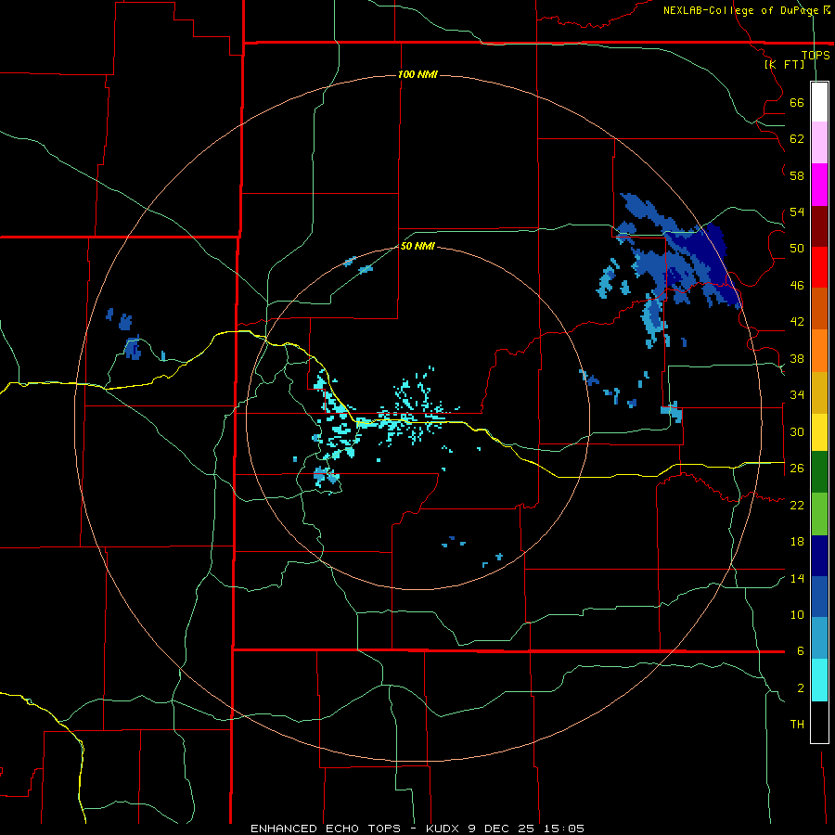The image size is (835, 835).
Task: Click the '66' legend label
Action: coord(797,103)
